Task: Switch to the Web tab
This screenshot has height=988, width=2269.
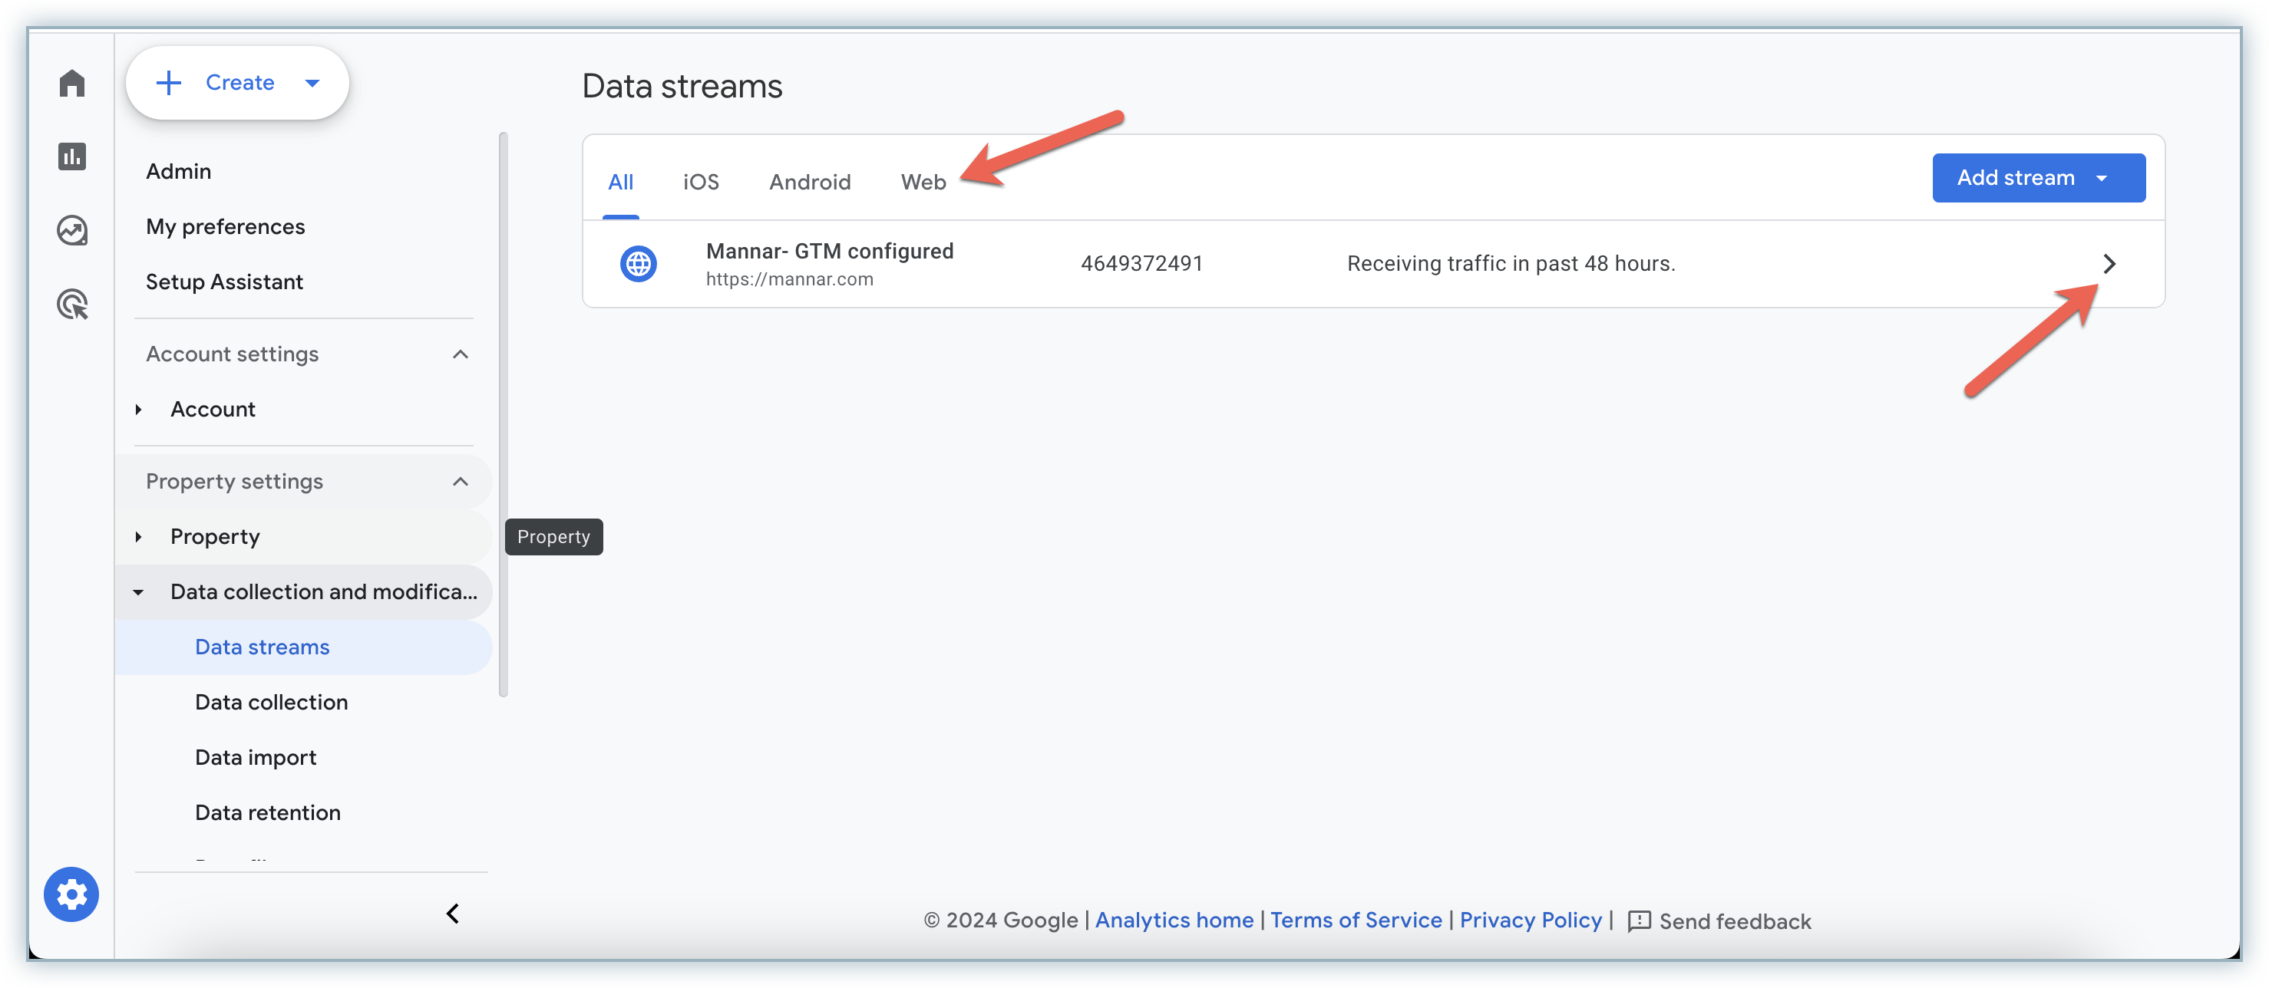Action: tap(922, 183)
